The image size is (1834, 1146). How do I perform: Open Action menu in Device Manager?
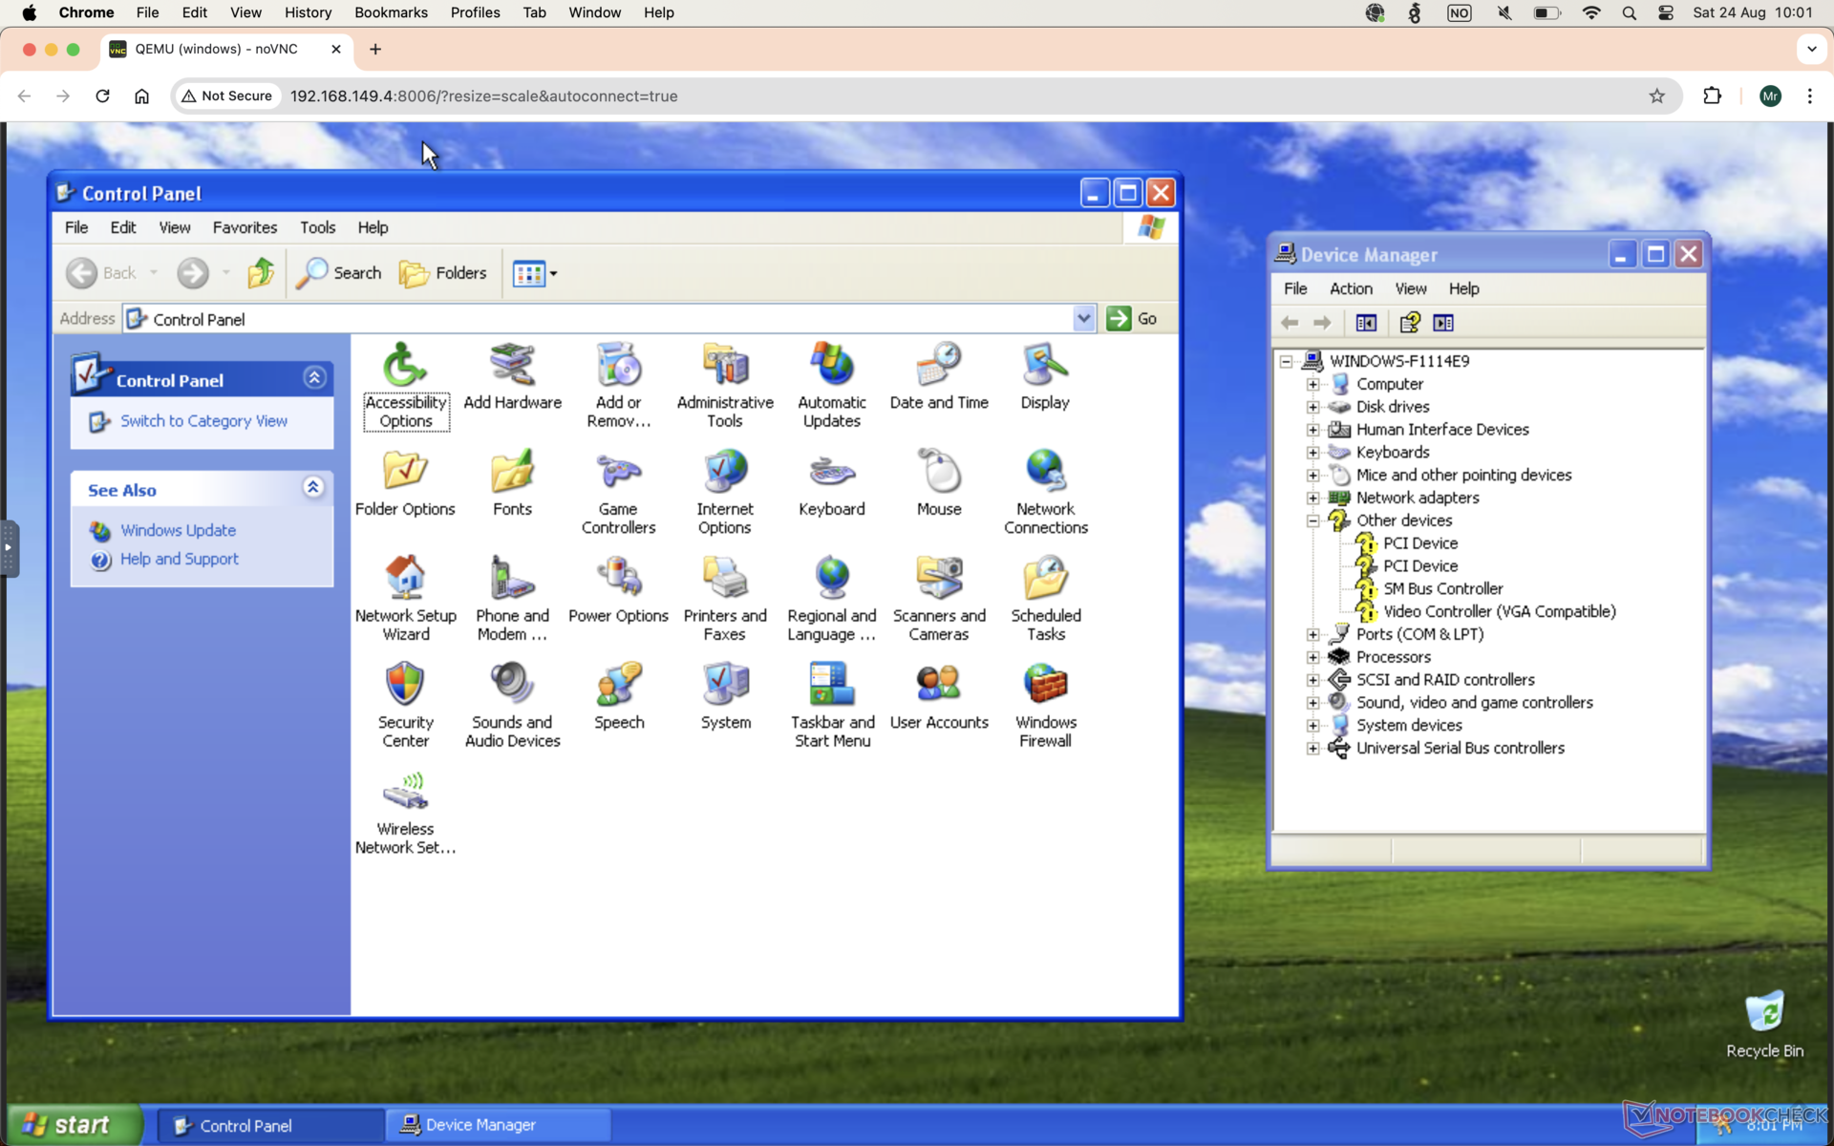tap(1351, 288)
